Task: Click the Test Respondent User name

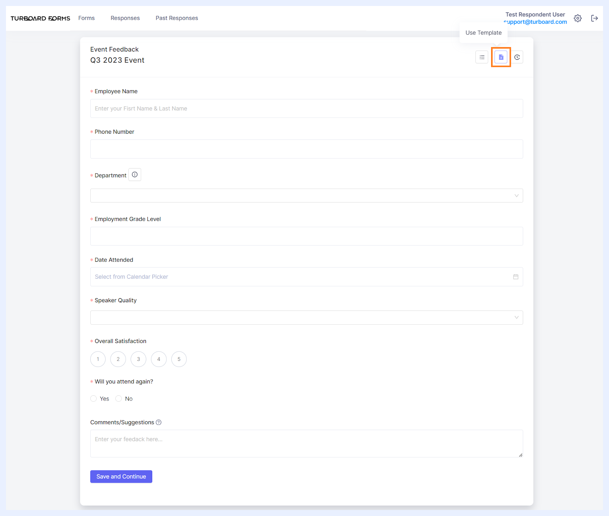Action: 535,15
